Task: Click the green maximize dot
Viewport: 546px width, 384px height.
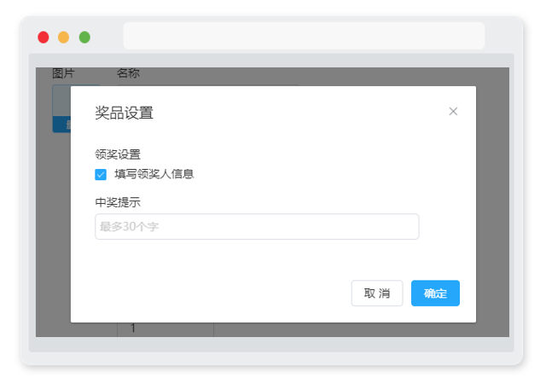Action: (84, 38)
